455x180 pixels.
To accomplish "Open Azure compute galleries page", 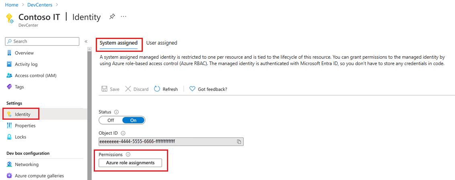I will (39, 176).
